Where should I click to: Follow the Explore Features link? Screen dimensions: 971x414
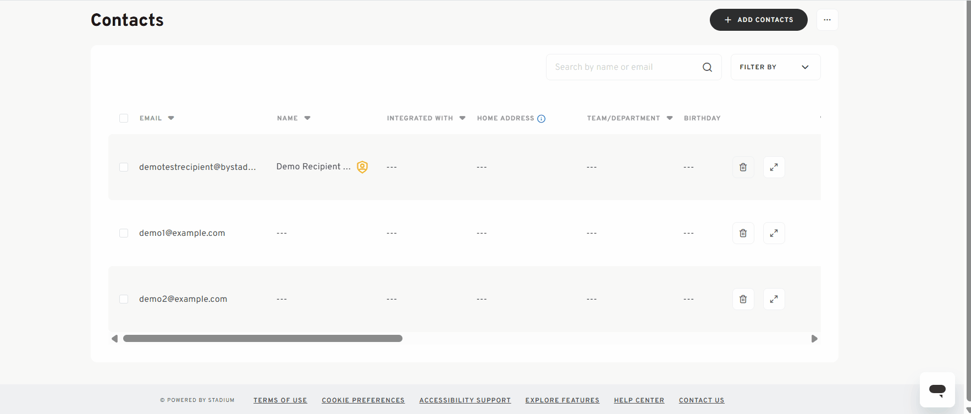pos(562,400)
